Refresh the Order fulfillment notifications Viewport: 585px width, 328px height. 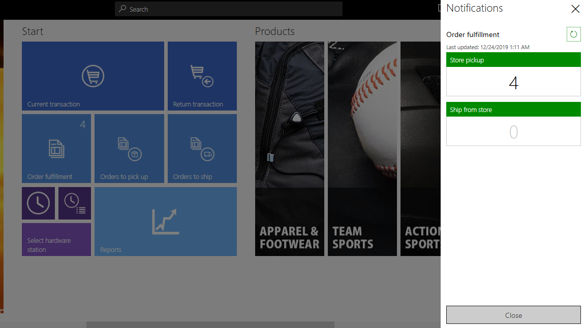(573, 34)
